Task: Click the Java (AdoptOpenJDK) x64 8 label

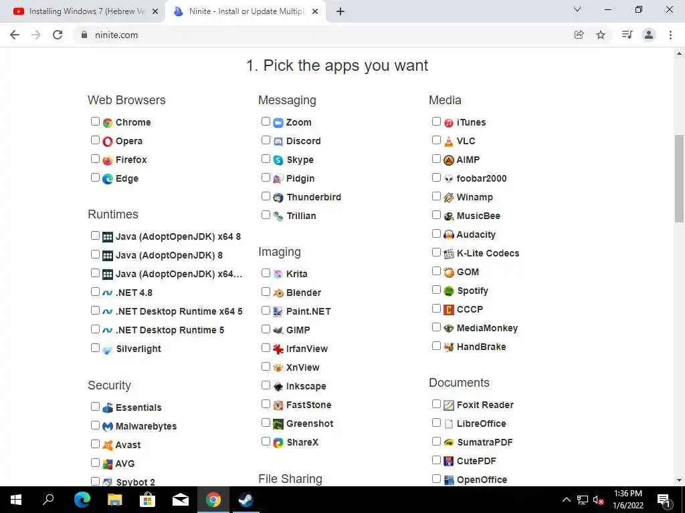Action: (178, 237)
